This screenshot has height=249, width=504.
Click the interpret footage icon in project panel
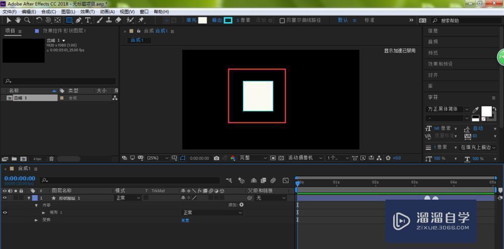(5, 159)
